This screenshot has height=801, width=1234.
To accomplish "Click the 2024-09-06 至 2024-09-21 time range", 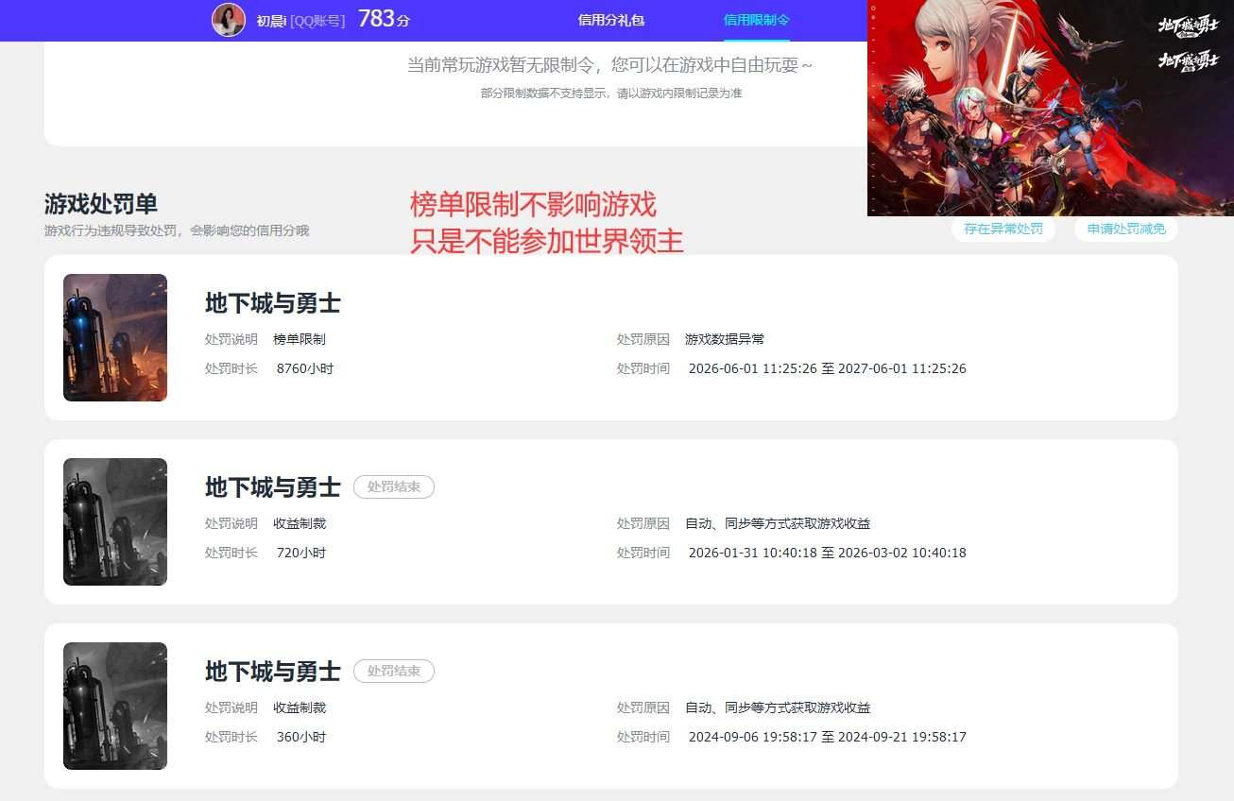I will 828,737.
